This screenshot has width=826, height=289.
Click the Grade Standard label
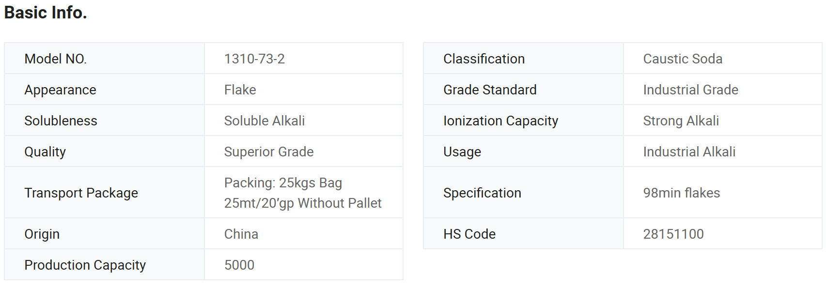[x=490, y=90]
